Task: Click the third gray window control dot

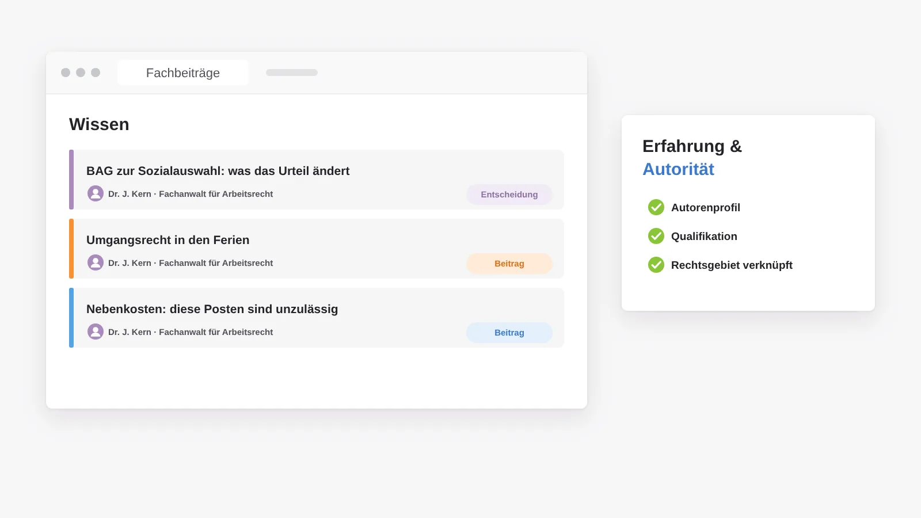Action: [x=96, y=73]
